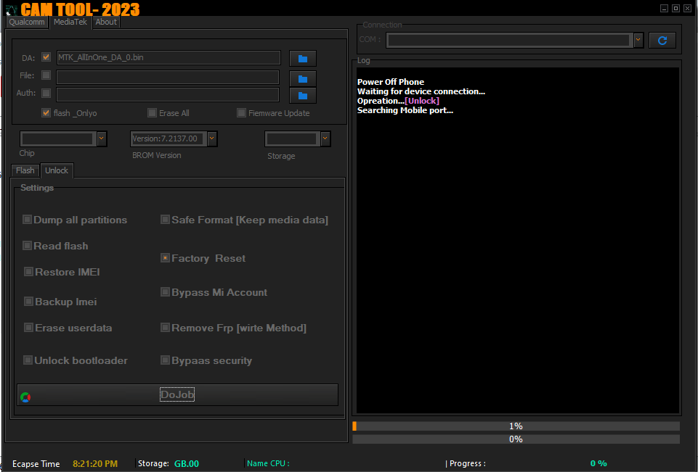Expand the Chip selection dropdown
Viewport: 698px width, 472px height.
[101, 138]
